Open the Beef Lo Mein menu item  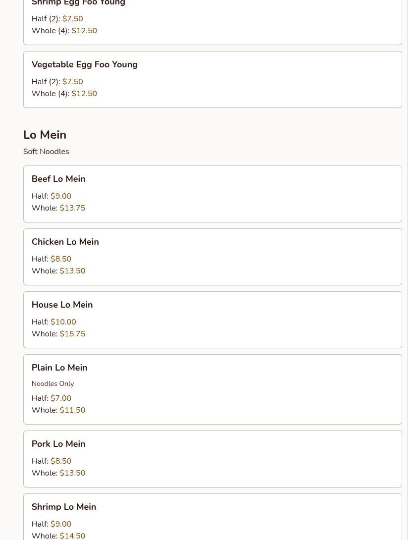[58, 179]
